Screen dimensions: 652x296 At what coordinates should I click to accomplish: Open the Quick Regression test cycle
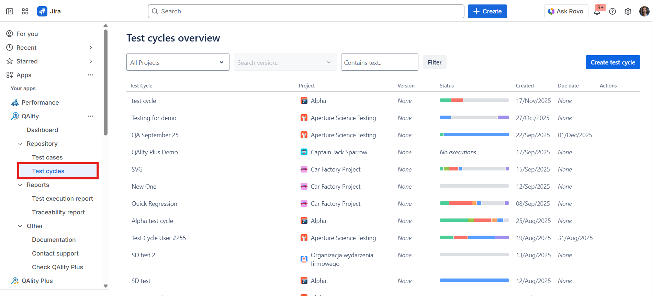click(x=154, y=203)
